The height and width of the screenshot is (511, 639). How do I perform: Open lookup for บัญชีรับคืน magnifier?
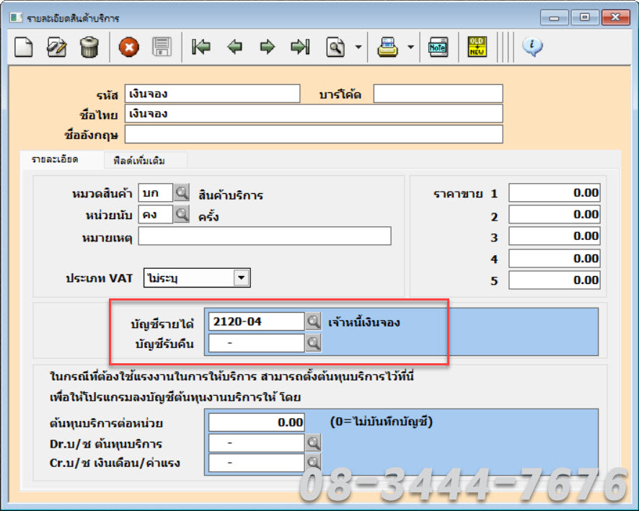click(314, 343)
